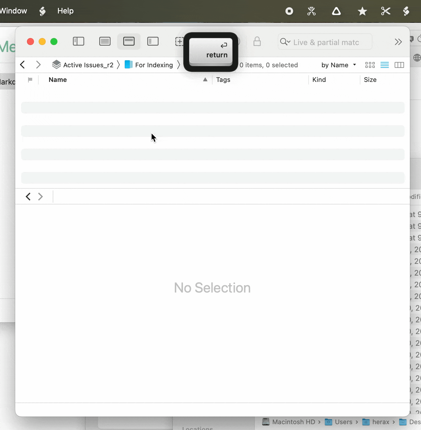The image size is (421, 430).
Task: Click the star icon in the menu bar
Action: pyautogui.click(x=362, y=11)
